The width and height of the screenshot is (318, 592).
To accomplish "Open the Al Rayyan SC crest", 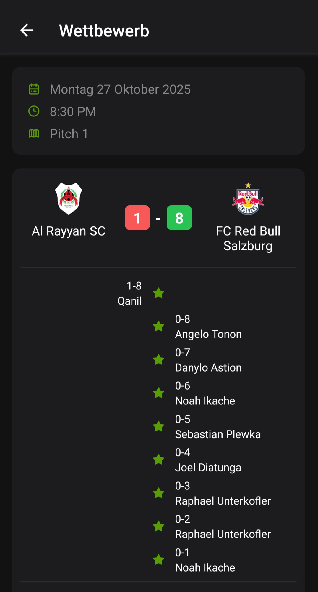I will click(x=69, y=198).
